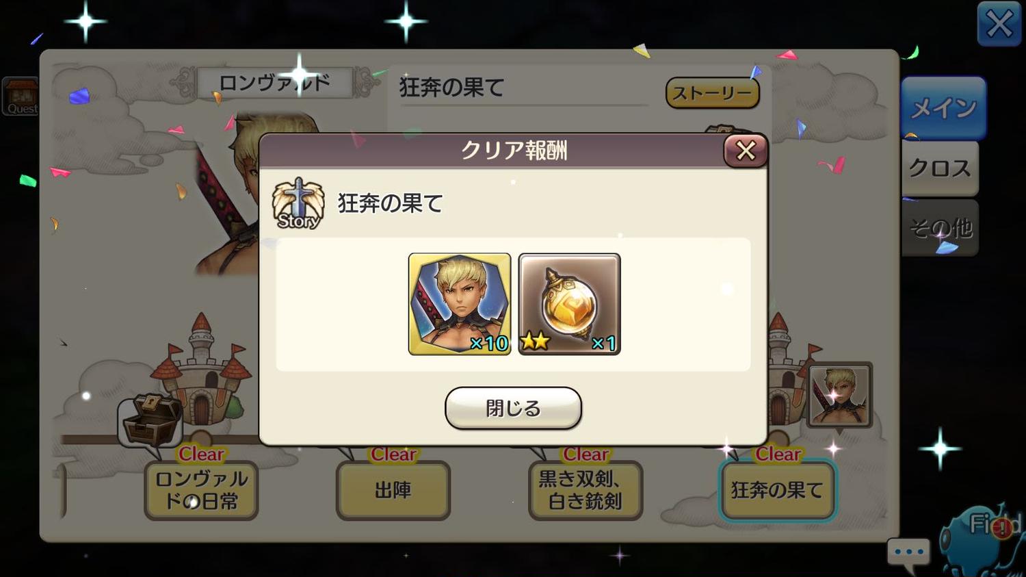Click the 閉じる button in the reward dialog

513,408
